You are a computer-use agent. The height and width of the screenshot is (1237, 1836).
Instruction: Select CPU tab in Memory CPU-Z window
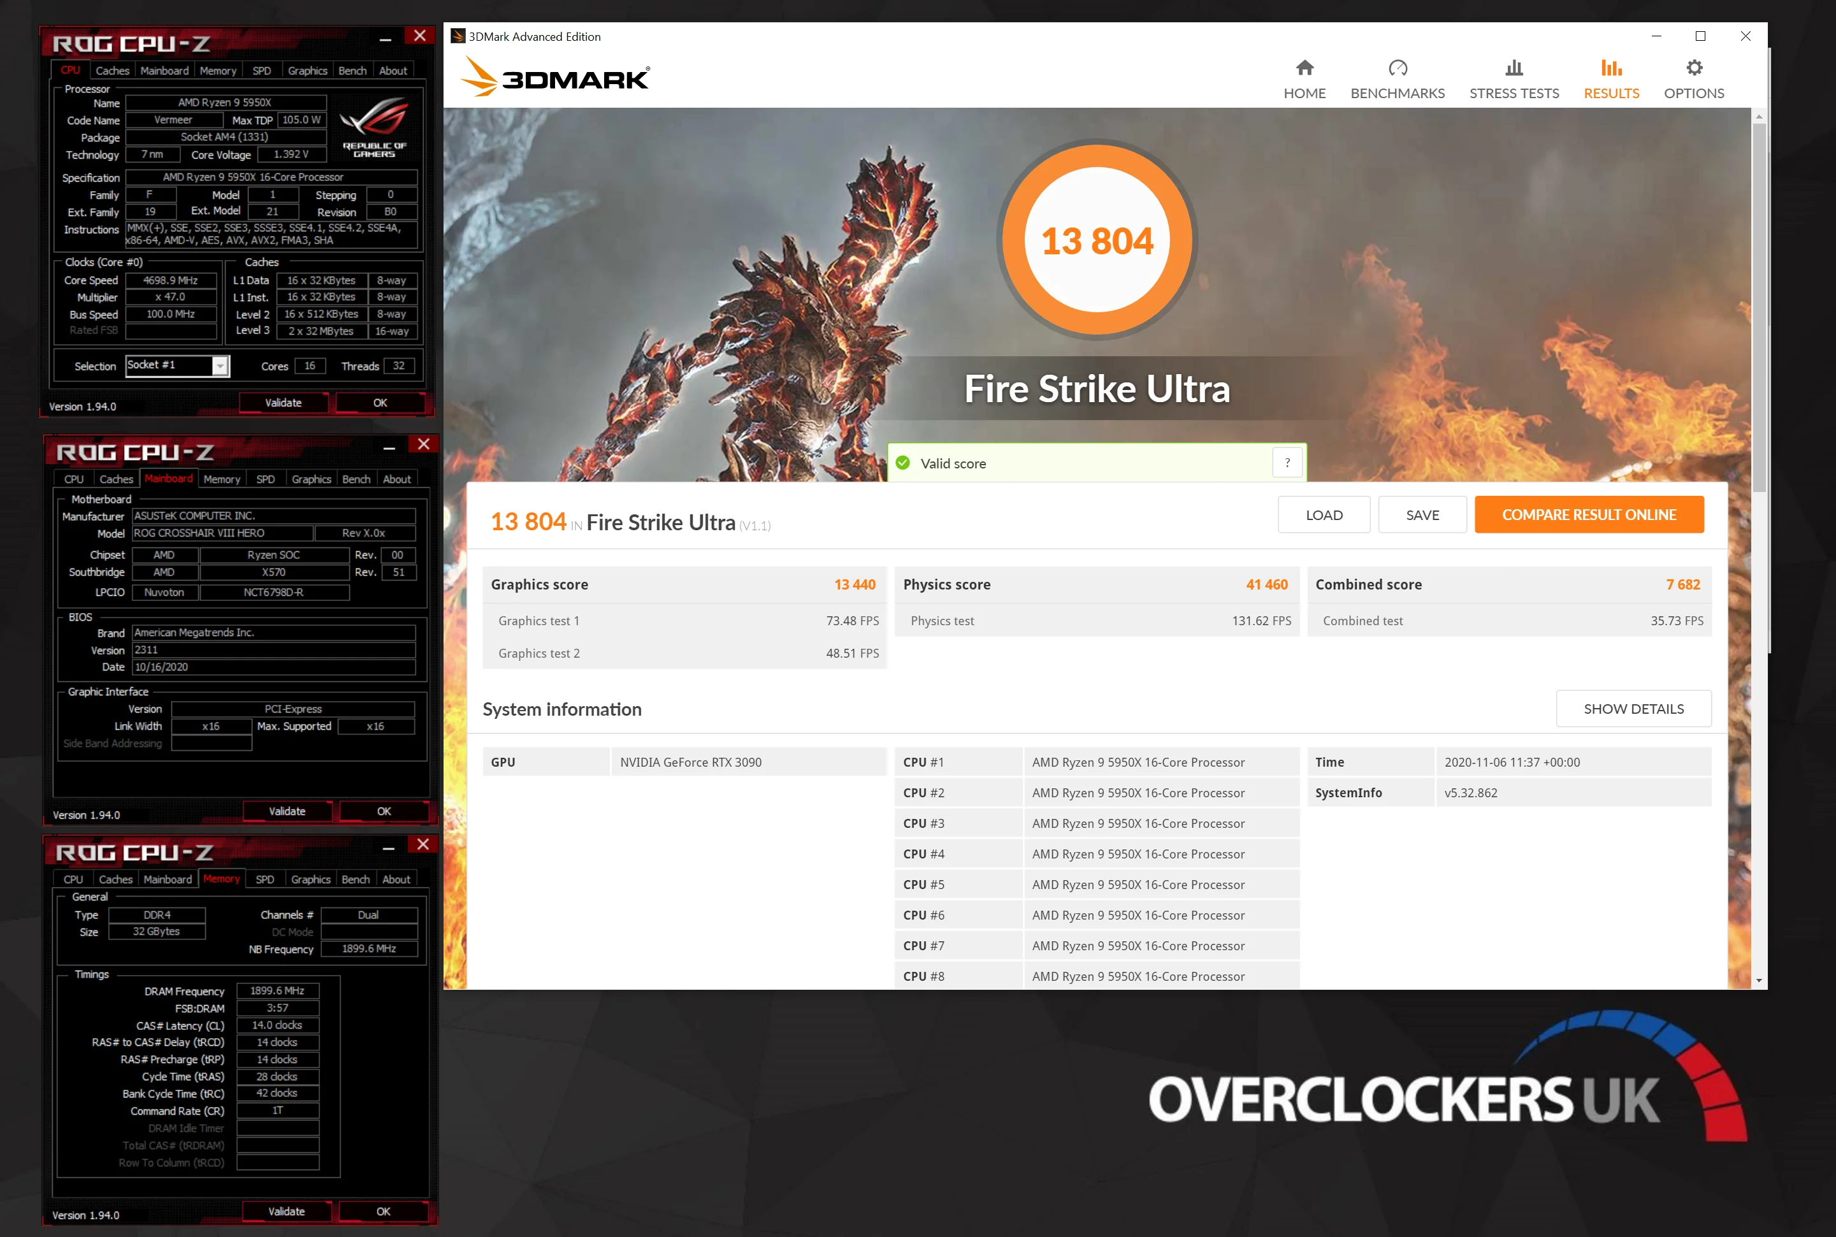click(x=73, y=879)
